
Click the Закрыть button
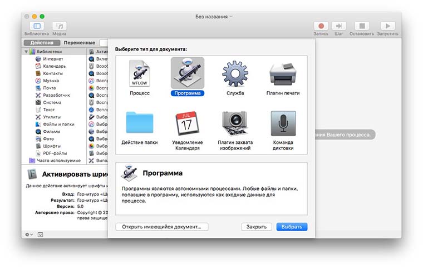point(256,227)
